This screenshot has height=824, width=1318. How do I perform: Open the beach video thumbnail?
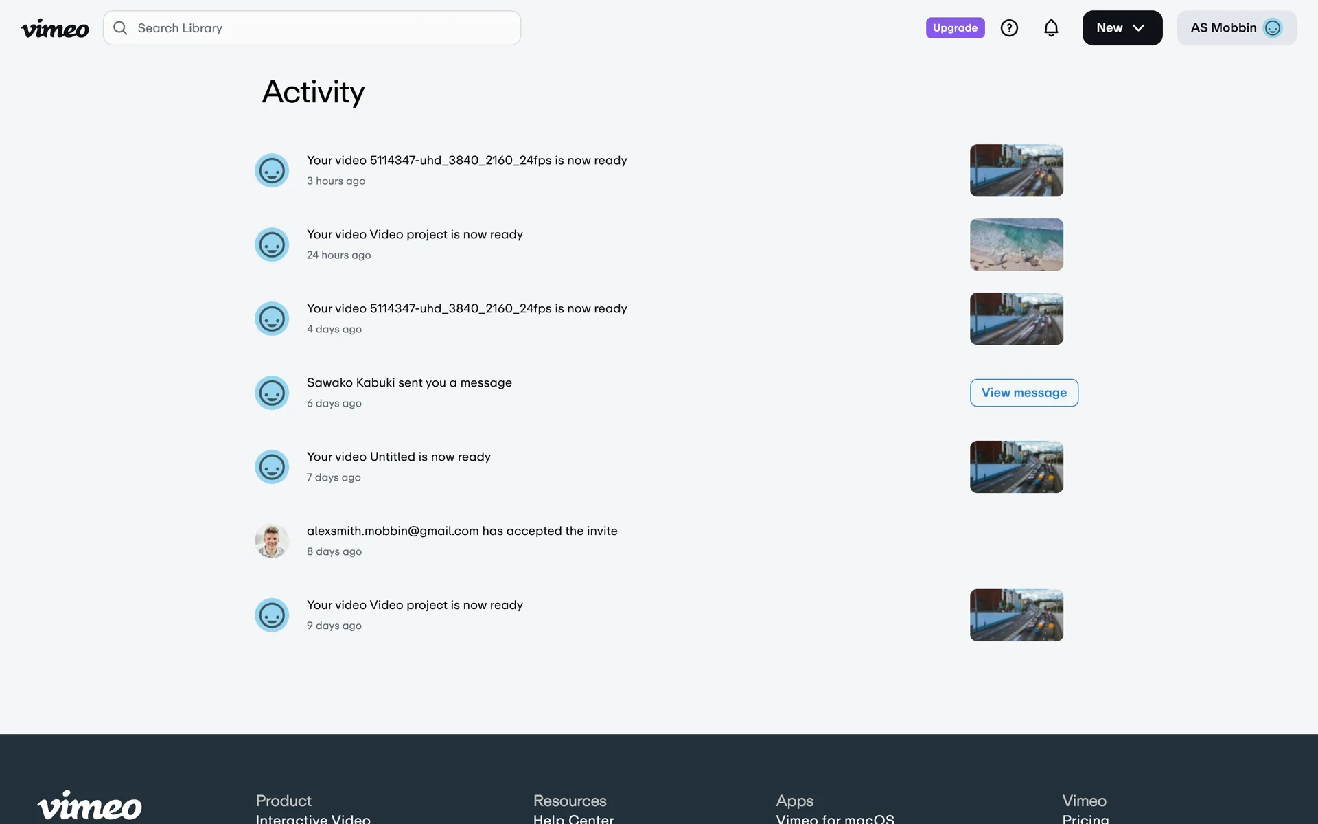[1016, 244]
